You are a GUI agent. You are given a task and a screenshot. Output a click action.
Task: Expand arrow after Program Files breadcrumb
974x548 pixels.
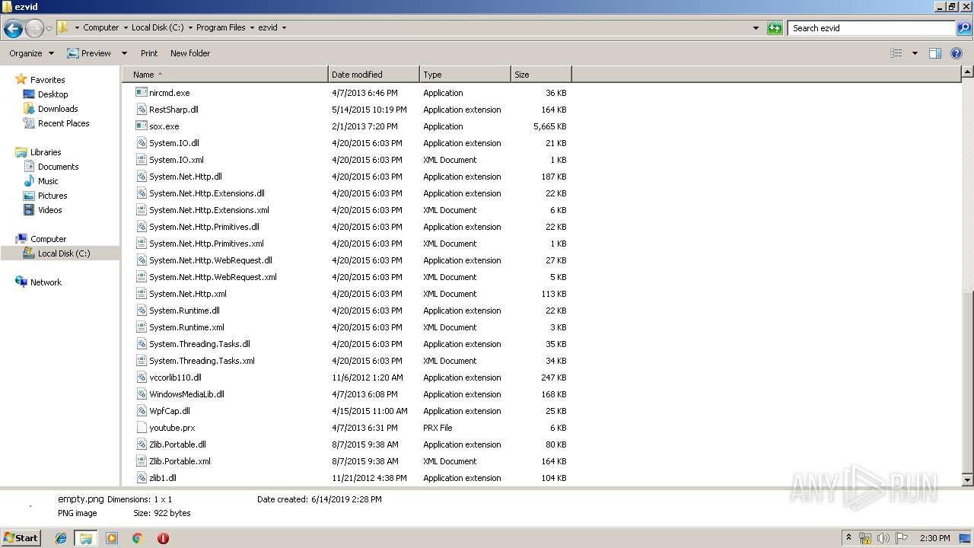(x=252, y=27)
